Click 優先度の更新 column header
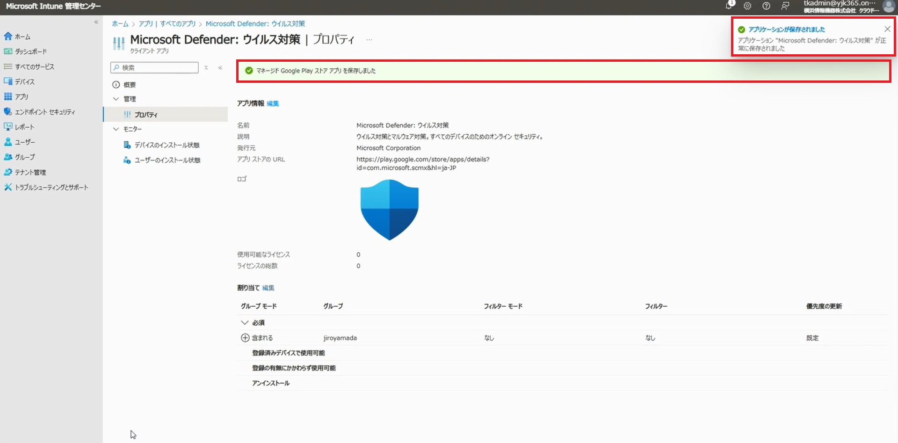 click(x=824, y=306)
